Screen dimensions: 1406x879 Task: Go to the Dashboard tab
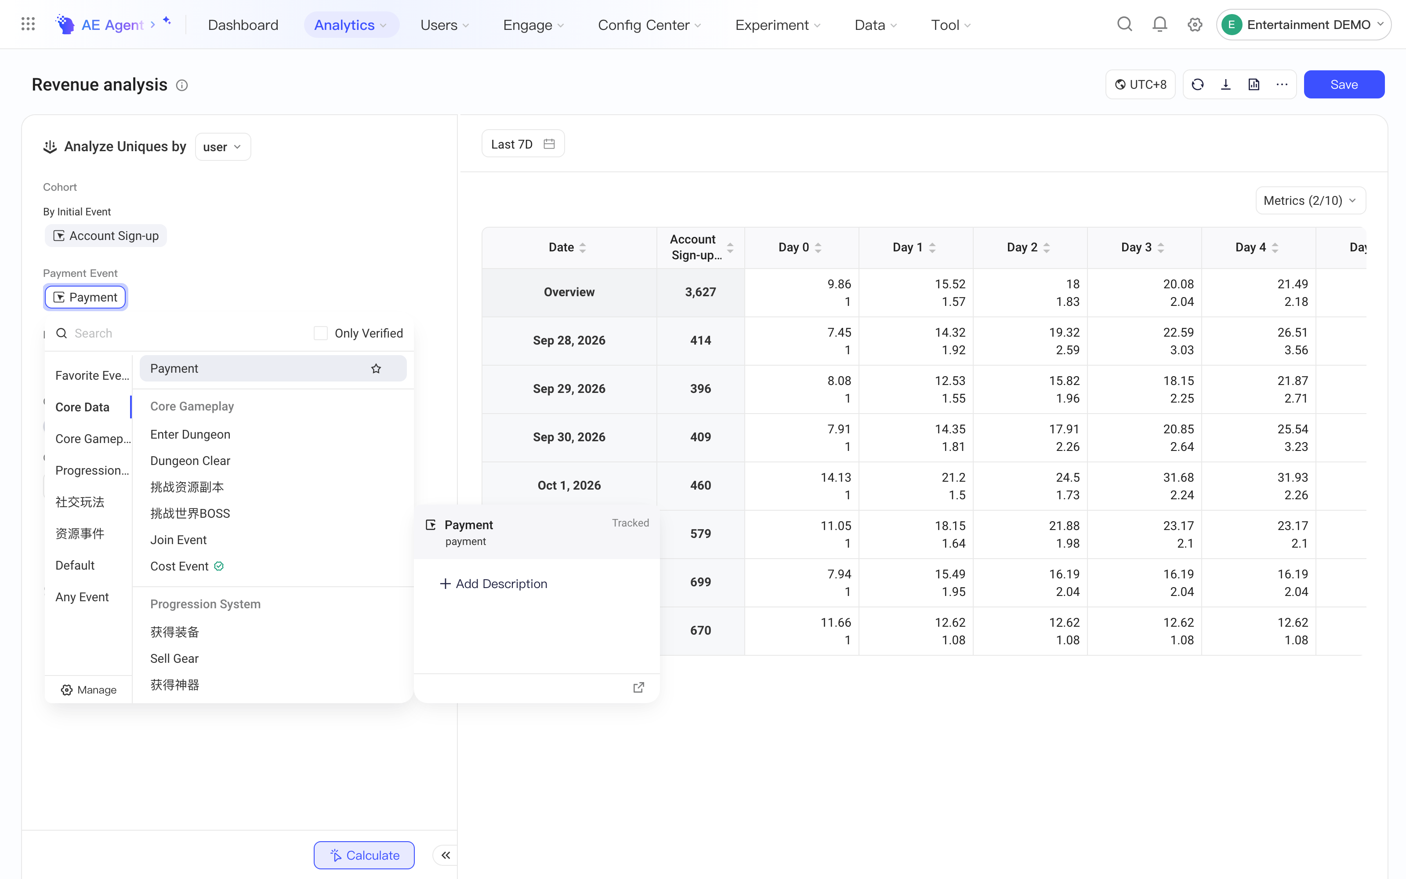point(243,25)
